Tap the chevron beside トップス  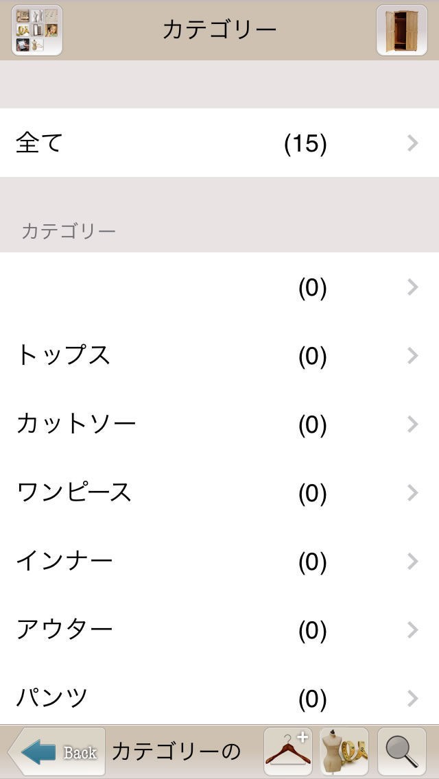point(412,355)
